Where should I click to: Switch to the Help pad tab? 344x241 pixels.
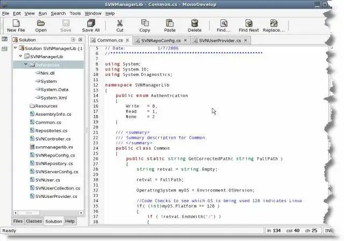coord(70,221)
